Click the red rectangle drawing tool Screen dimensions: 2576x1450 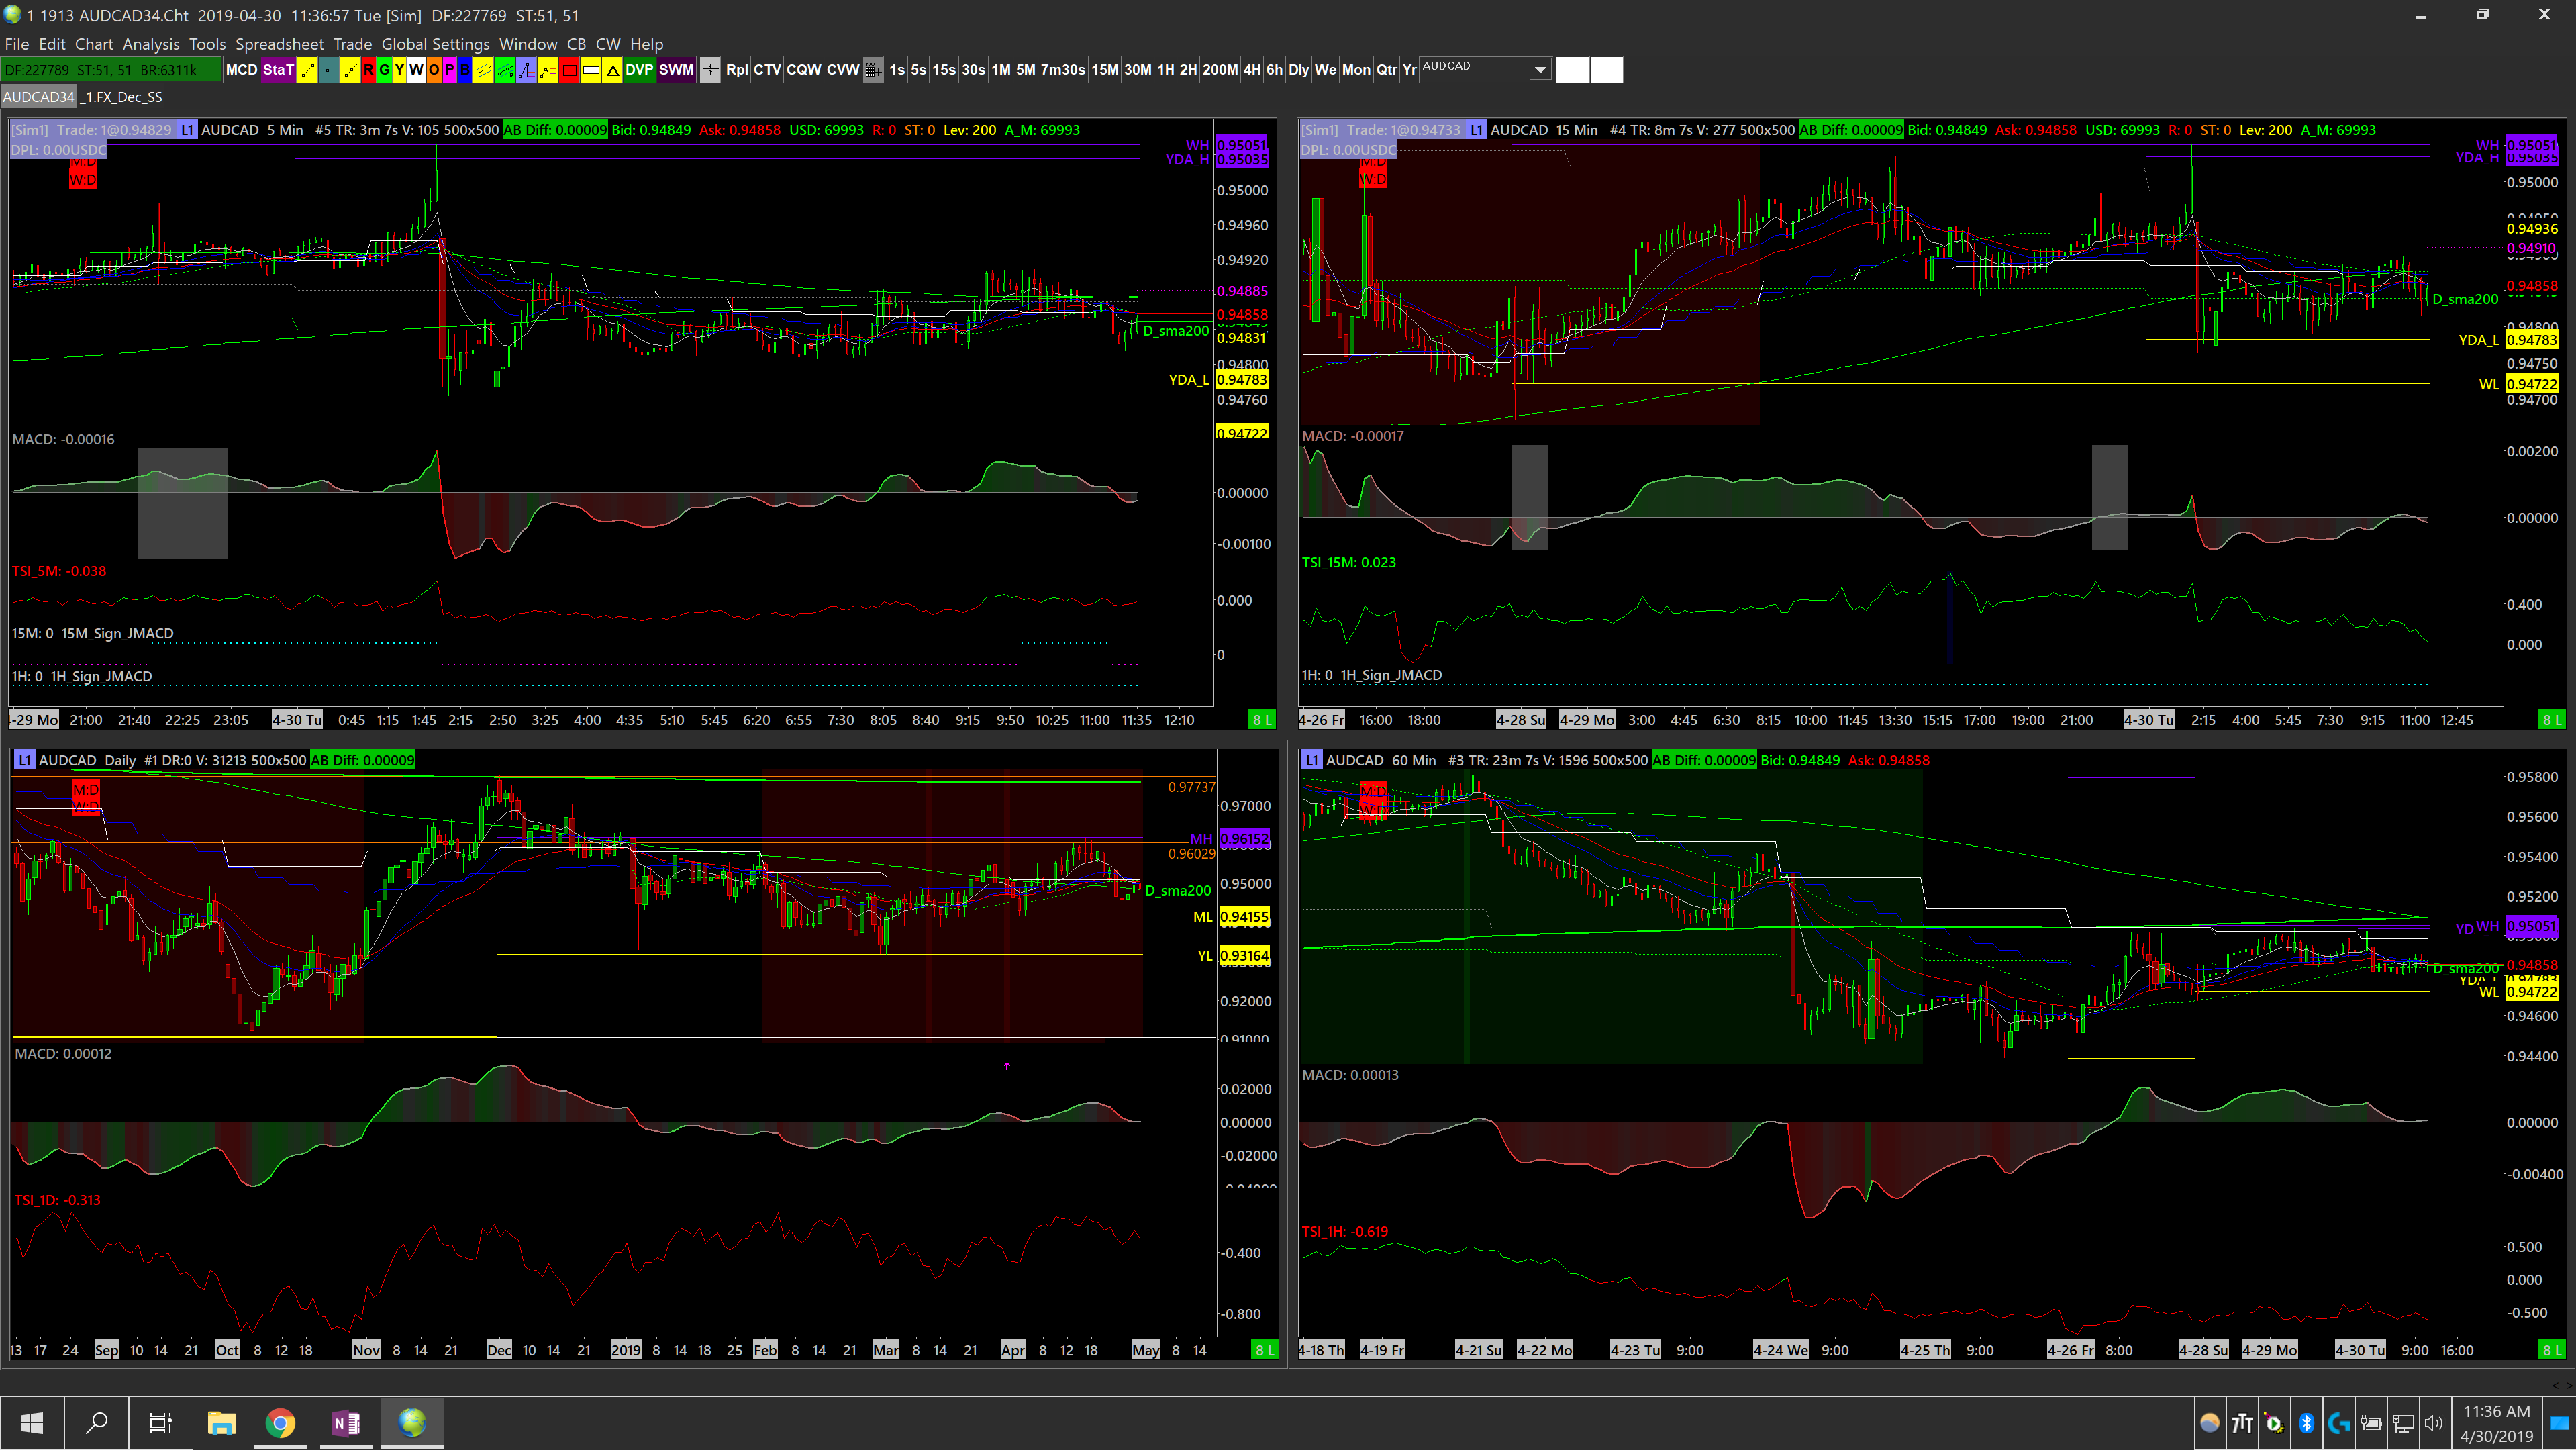click(x=569, y=70)
